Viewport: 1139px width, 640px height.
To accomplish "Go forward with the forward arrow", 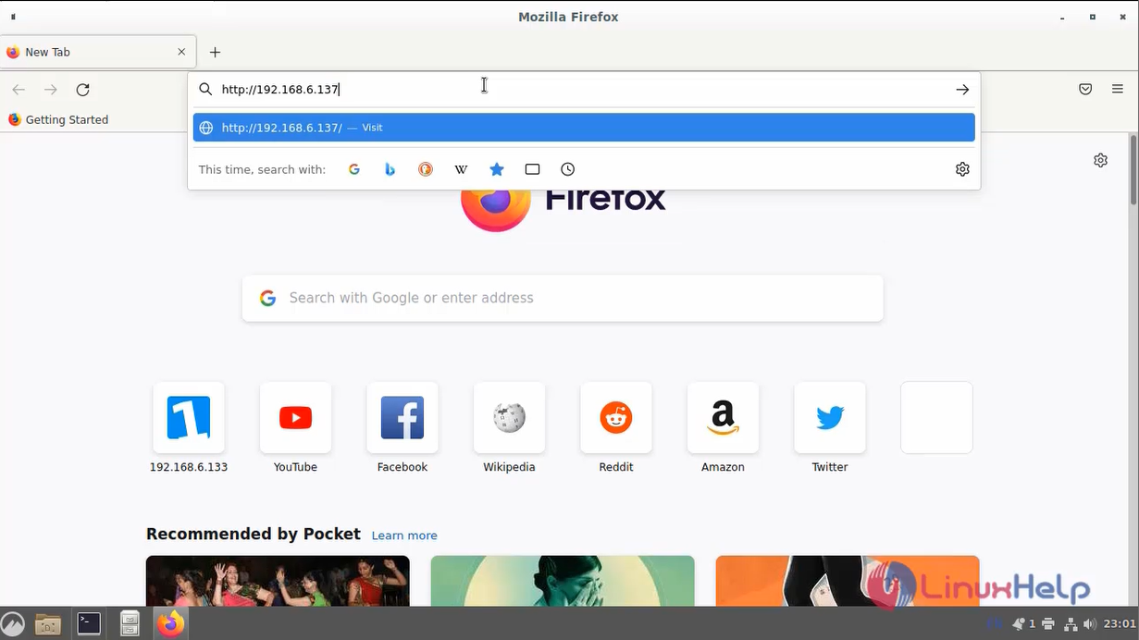I will pos(51,90).
